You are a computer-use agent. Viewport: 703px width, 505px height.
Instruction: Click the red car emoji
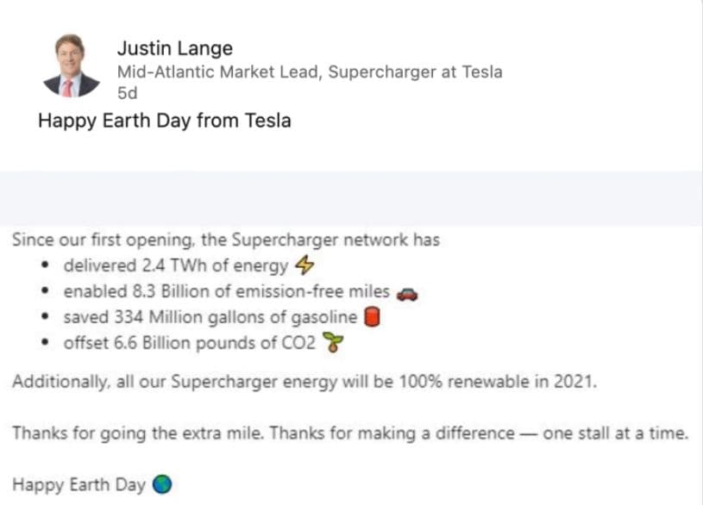click(x=406, y=293)
